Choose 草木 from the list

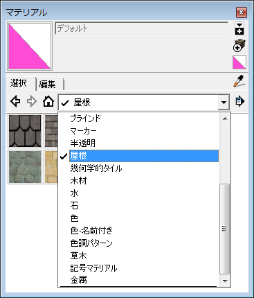[x=144, y=256]
